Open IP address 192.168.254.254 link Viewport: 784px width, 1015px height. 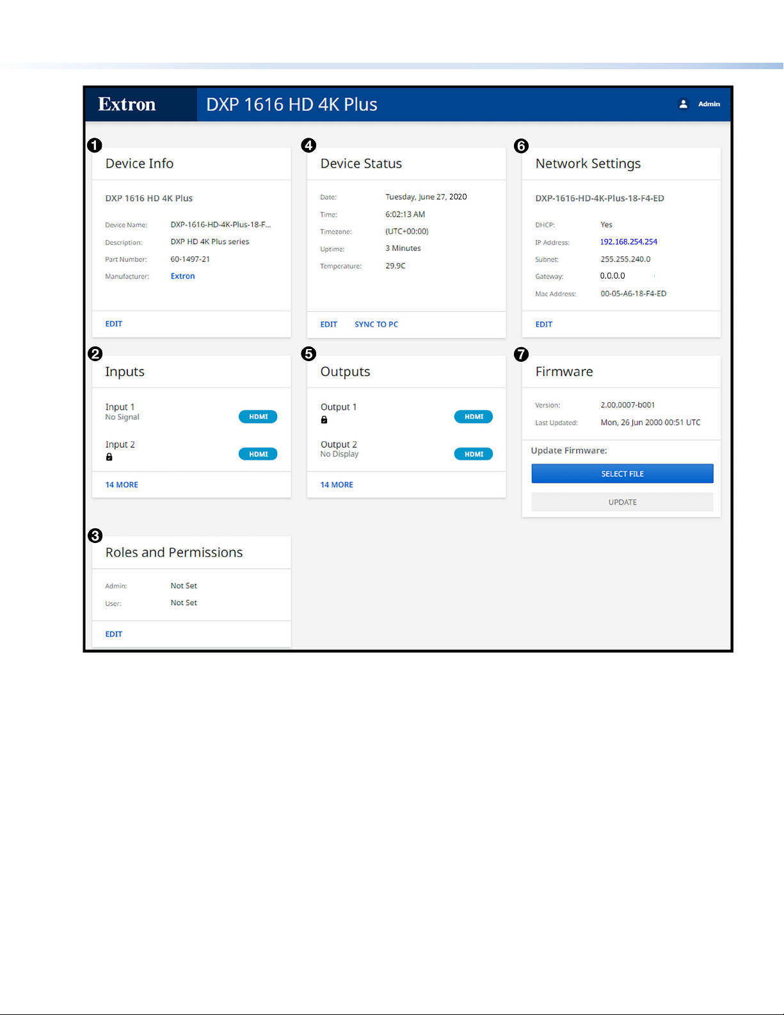tap(628, 242)
